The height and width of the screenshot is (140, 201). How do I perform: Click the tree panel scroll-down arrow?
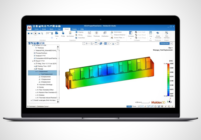click(58, 102)
